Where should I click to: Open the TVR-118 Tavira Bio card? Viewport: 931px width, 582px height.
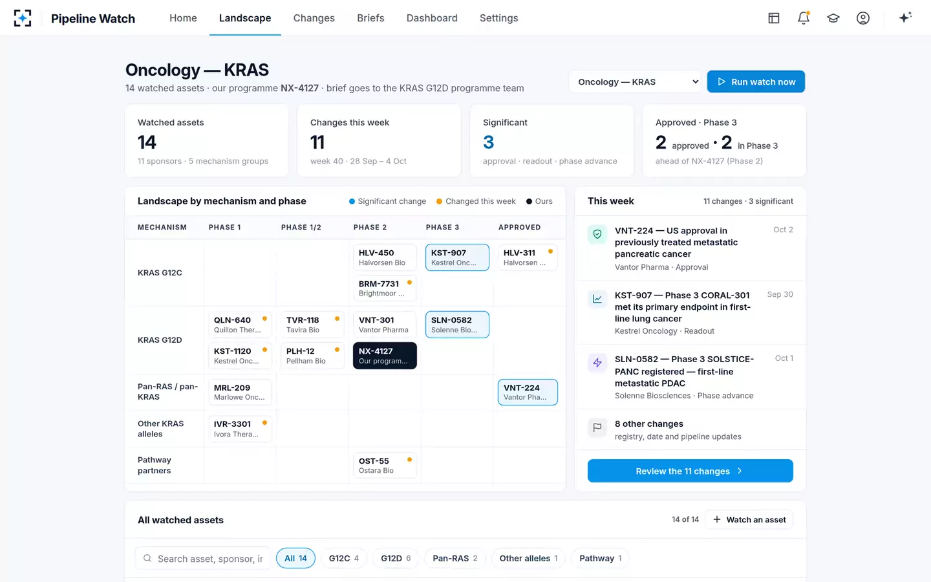tap(312, 325)
